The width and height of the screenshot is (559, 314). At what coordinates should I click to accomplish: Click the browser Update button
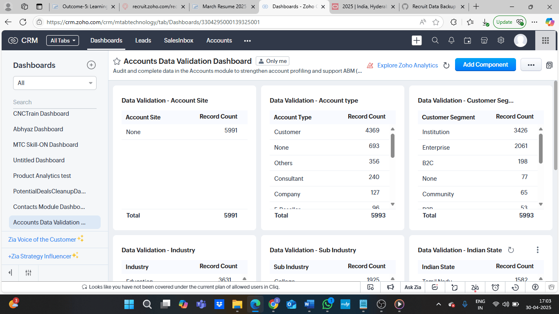coord(509,22)
